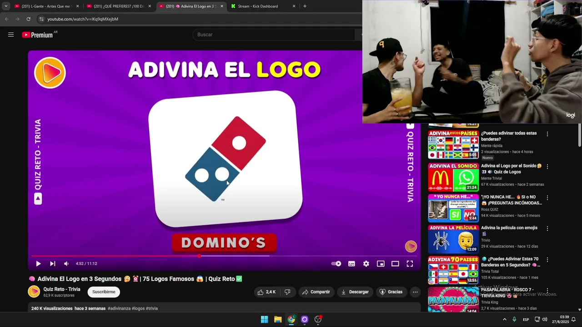
Task: Open ¿Puedes Adivinar Estas 70 Banderas title
Action: (x=510, y=262)
